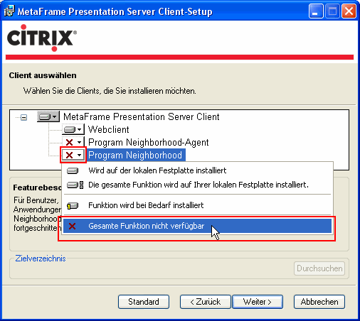Click the install-on-demand drive icon
This screenshot has height=321, width=360.
point(73,205)
